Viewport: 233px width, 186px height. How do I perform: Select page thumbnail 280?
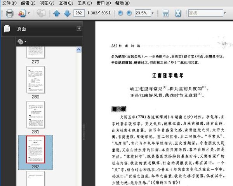35,79
